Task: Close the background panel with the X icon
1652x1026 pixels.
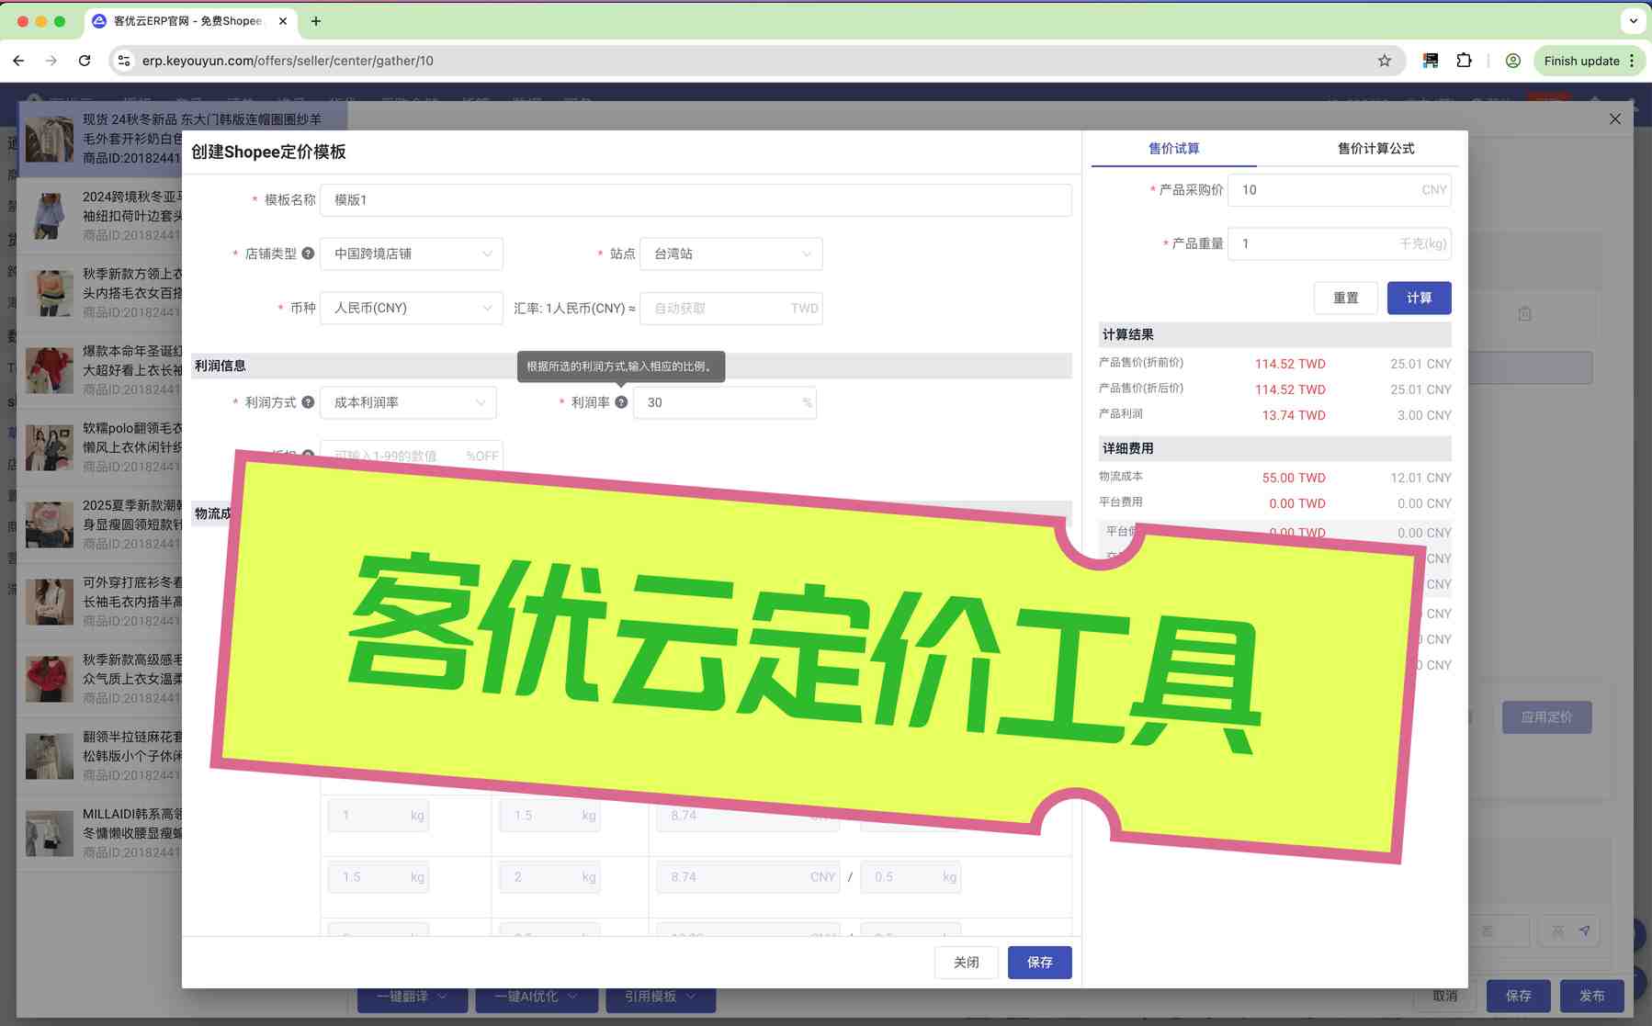Action: (x=1614, y=119)
